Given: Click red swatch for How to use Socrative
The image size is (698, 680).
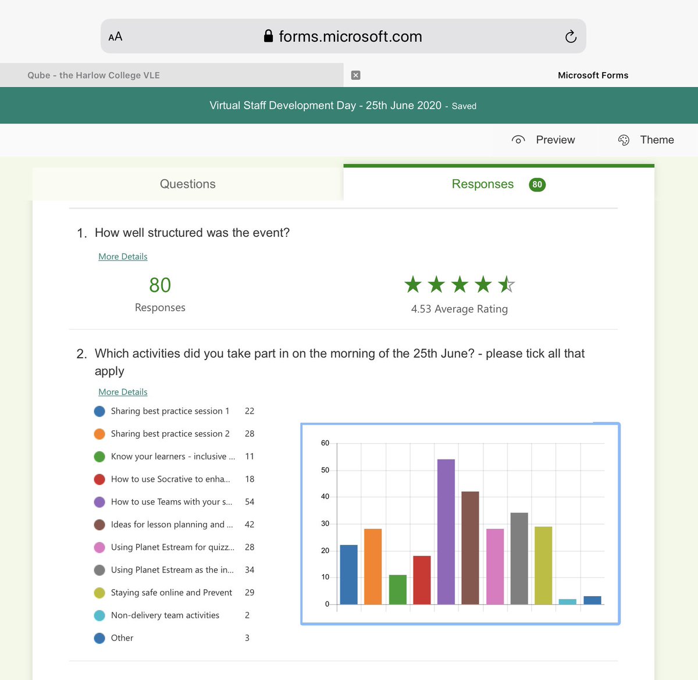Looking at the screenshot, I should [99, 479].
